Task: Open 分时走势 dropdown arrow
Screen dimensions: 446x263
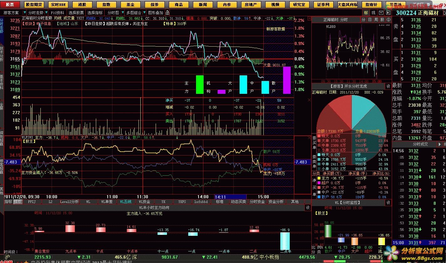Action: [46, 13]
